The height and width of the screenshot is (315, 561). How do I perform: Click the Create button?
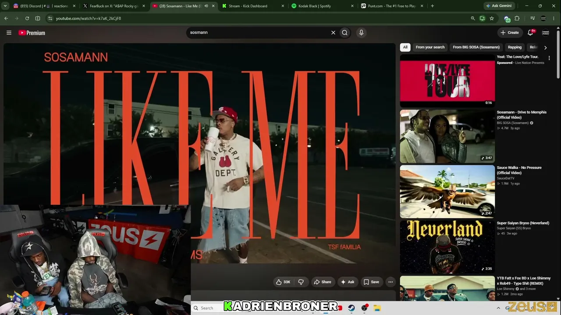click(x=510, y=32)
